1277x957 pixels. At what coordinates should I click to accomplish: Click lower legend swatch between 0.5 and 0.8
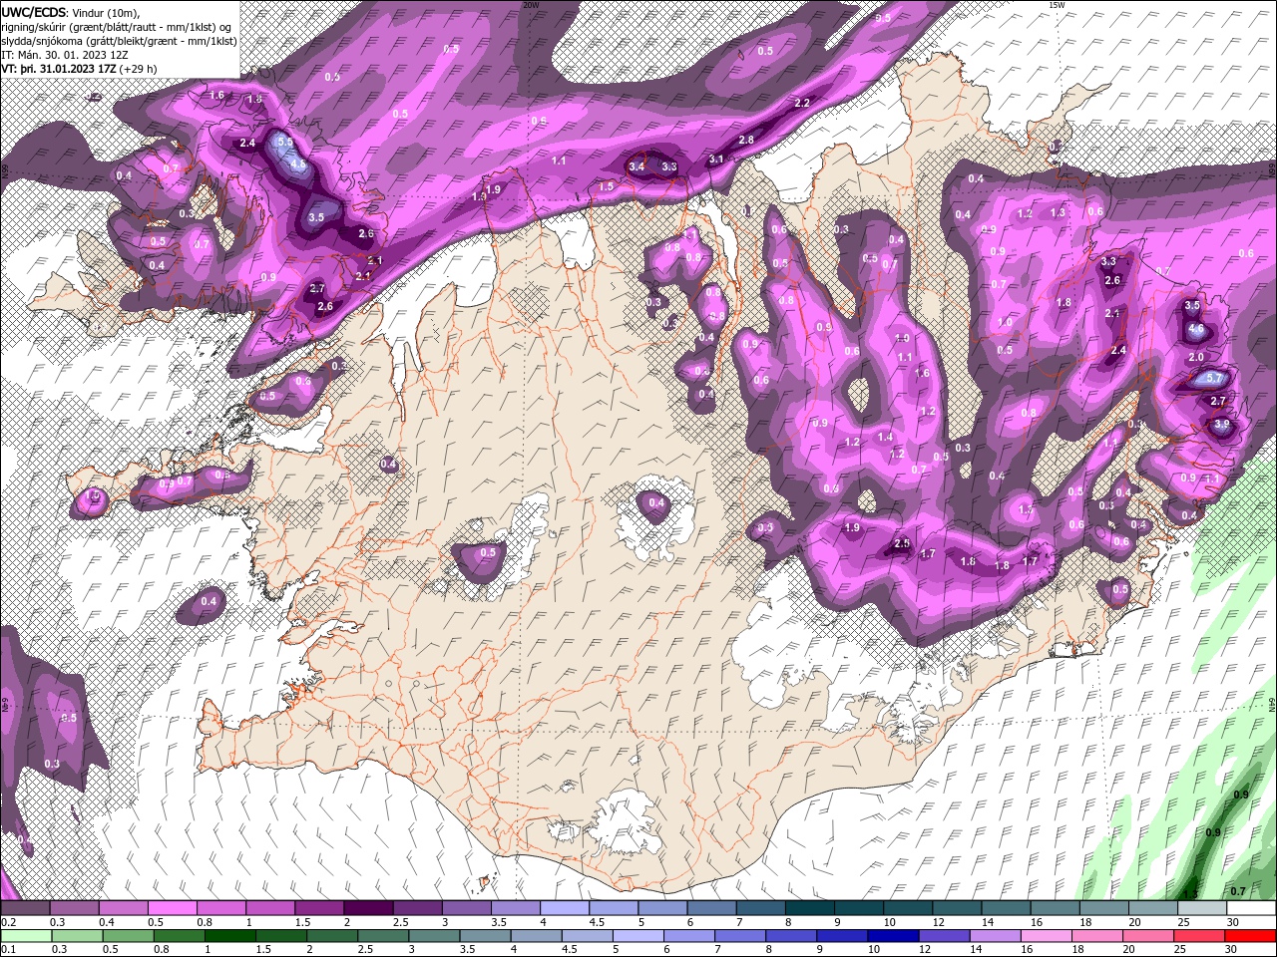129,936
